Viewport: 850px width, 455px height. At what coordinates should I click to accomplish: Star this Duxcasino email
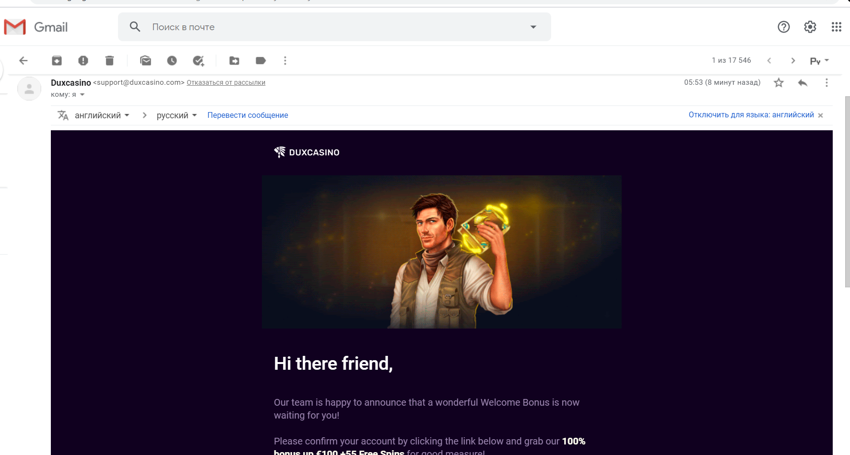pyautogui.click(x=779, y=83)
